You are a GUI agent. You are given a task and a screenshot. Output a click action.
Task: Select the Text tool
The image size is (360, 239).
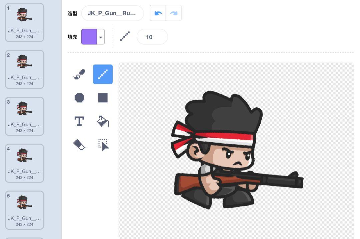pyautogui.click(x=79, y=121)
